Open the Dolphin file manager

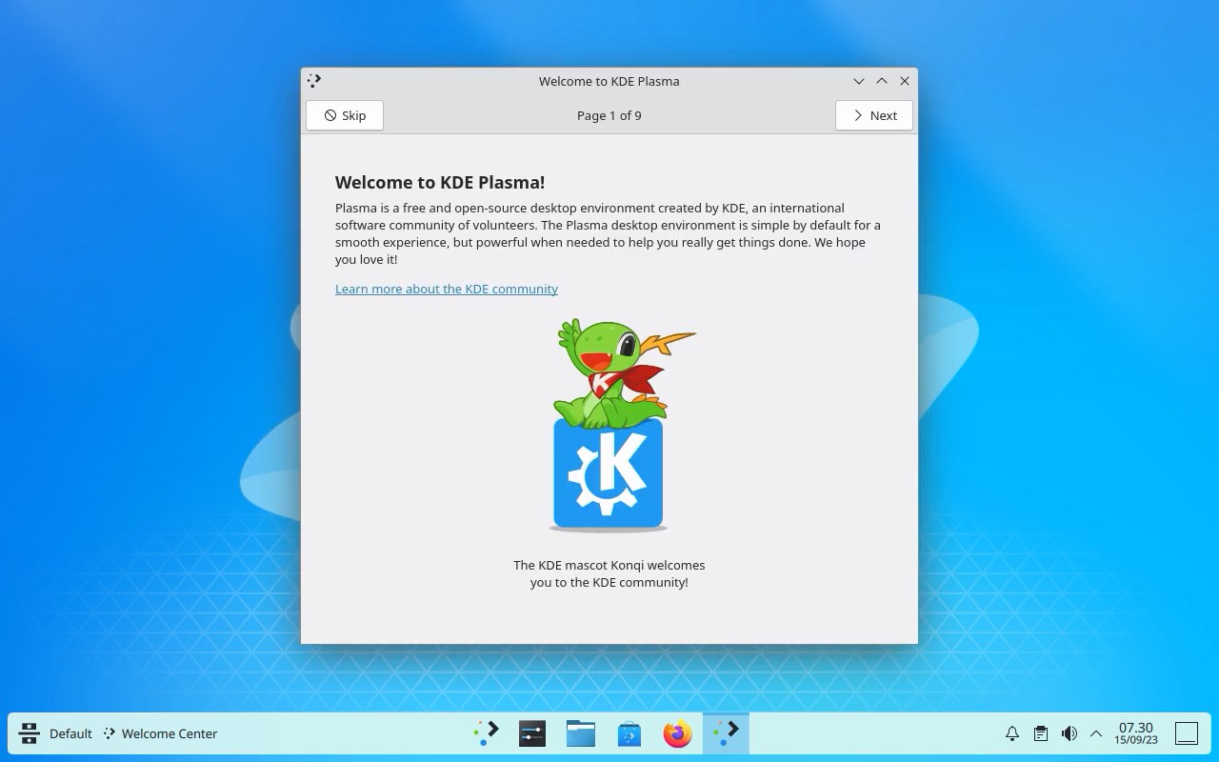(580, 733)
